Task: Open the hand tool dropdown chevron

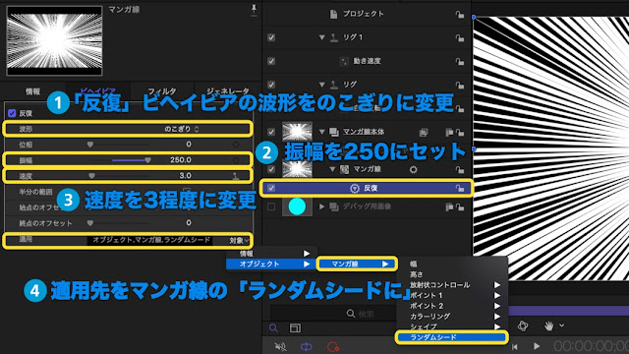Action: click(561, 325)
